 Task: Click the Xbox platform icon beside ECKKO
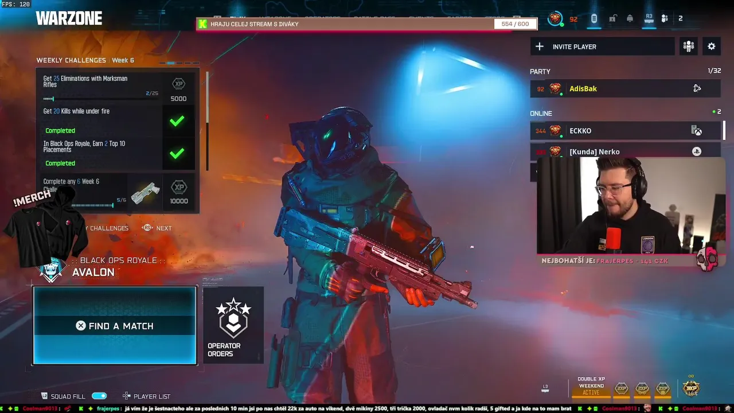(x=697, y=131)
